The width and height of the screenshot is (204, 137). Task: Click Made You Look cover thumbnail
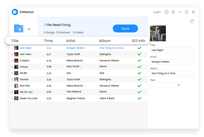[x=16, y=98]
